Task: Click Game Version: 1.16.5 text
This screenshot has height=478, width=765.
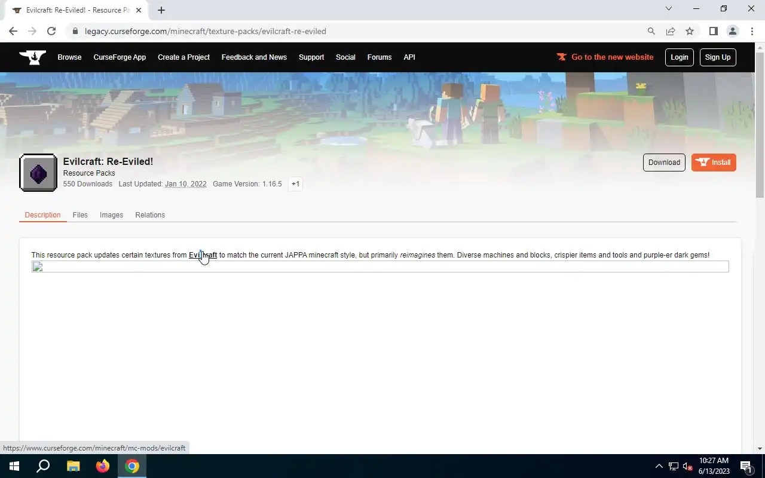Action: (247, 184)
